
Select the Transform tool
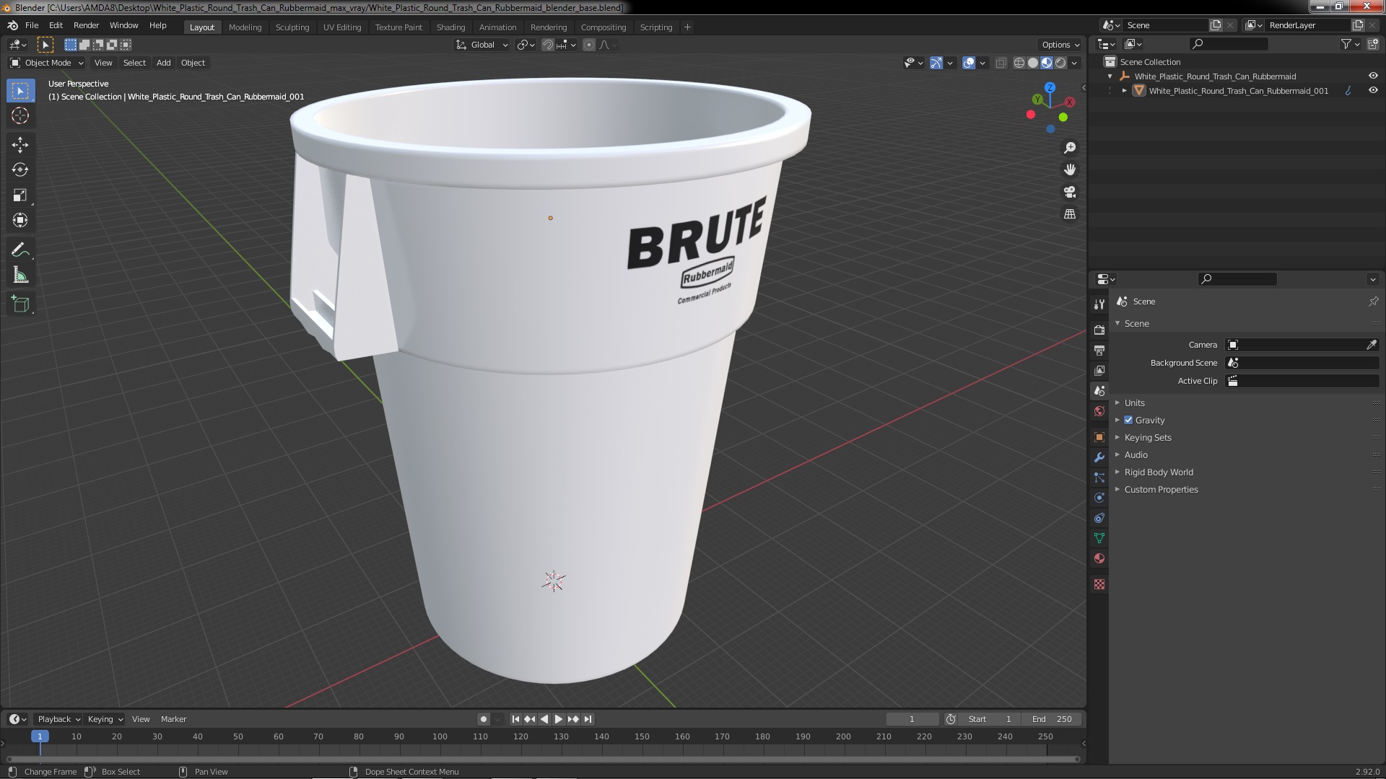(x=20, y=221)
